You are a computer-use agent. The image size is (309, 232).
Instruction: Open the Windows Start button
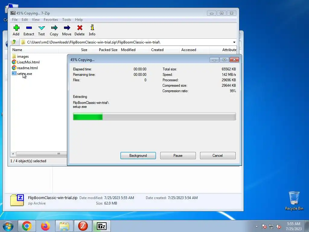(8, 226)
